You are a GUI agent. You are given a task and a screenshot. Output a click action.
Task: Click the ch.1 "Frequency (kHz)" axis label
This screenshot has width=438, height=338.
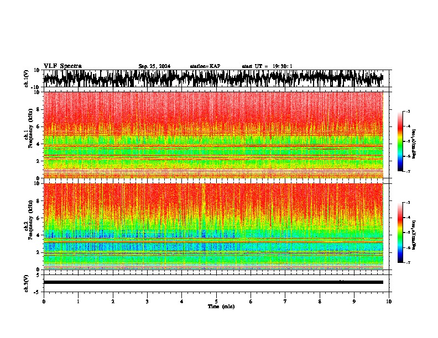30,128
